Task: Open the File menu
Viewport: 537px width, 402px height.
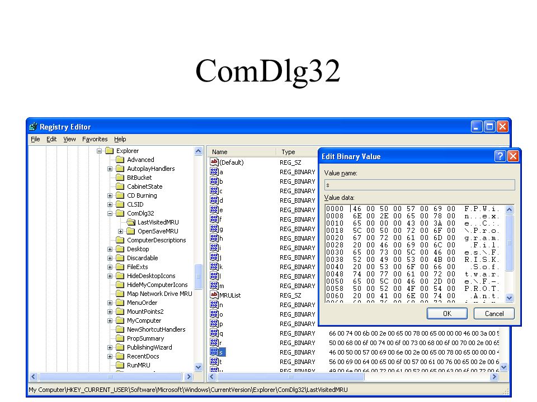Action: coord(35,139)
